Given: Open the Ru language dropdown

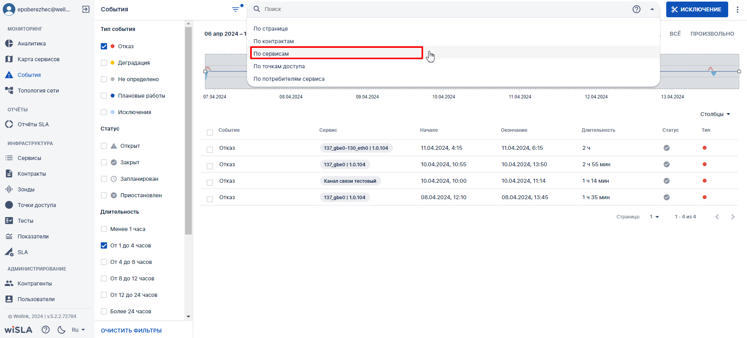Looking at the screenshot, I should coord(78,330).
